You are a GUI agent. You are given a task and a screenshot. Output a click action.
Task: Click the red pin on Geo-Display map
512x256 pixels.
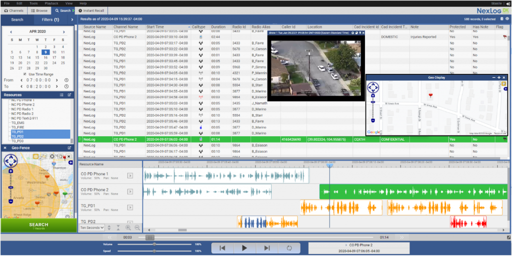pos(430,95)
